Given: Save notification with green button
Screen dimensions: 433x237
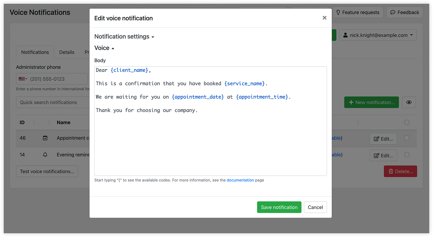Looking at the screenshot, I should pos(279,207).
